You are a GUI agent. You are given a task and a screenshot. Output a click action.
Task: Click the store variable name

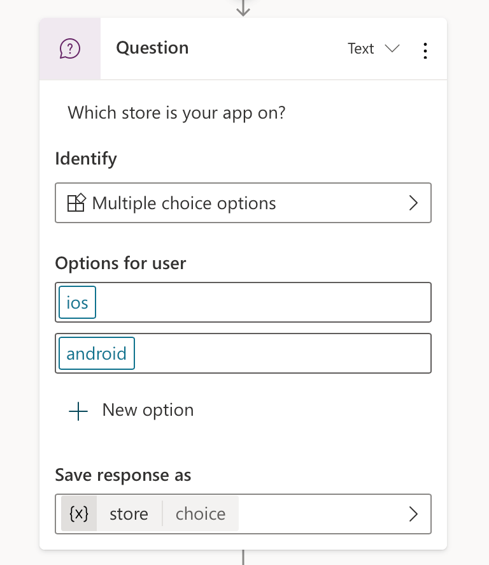[x=129, y=514]
